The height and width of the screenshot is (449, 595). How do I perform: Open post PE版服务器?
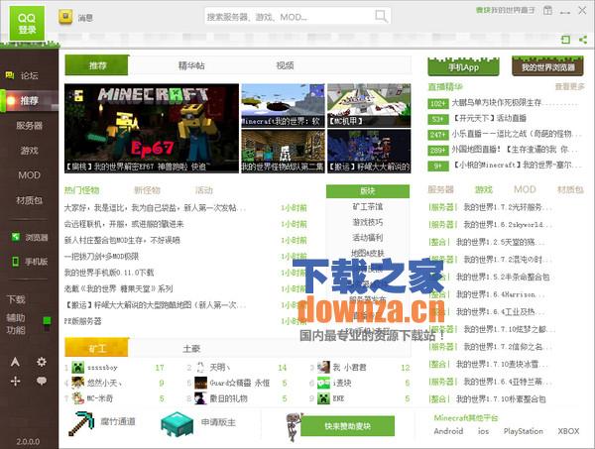tap(82, 321)
